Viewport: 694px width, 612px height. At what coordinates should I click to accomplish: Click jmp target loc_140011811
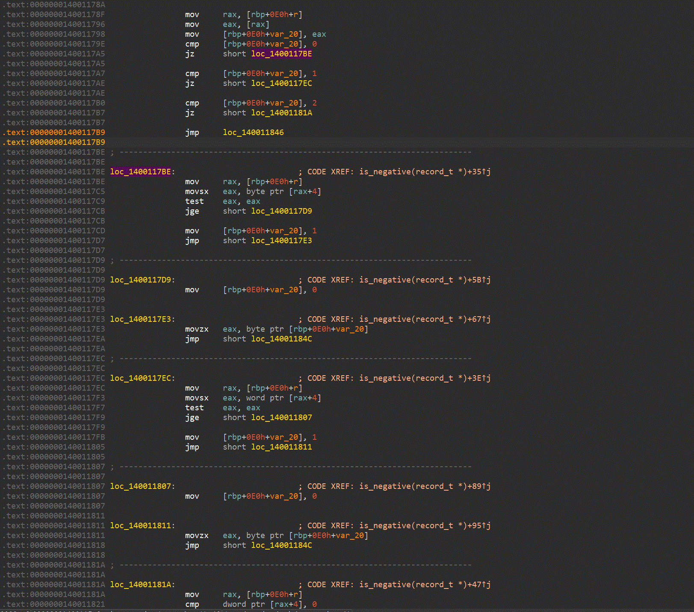(x=281, y=447)
